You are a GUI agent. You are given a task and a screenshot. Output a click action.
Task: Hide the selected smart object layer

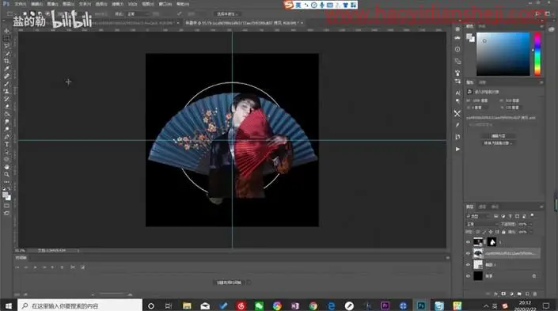(468, 253)
